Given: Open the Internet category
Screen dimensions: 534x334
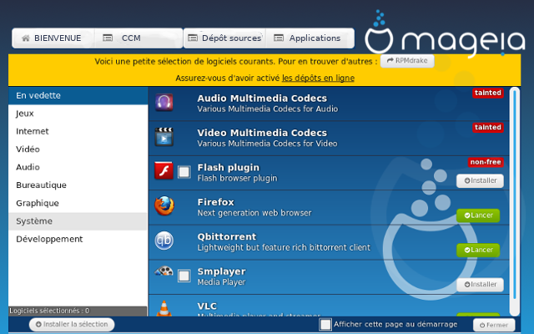Looking at the screenshot, I should pyautogui.click(x=78, y=131).
